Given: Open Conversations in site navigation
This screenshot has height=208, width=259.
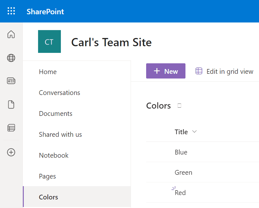Looking at the screenshot, I should [60, 93].
